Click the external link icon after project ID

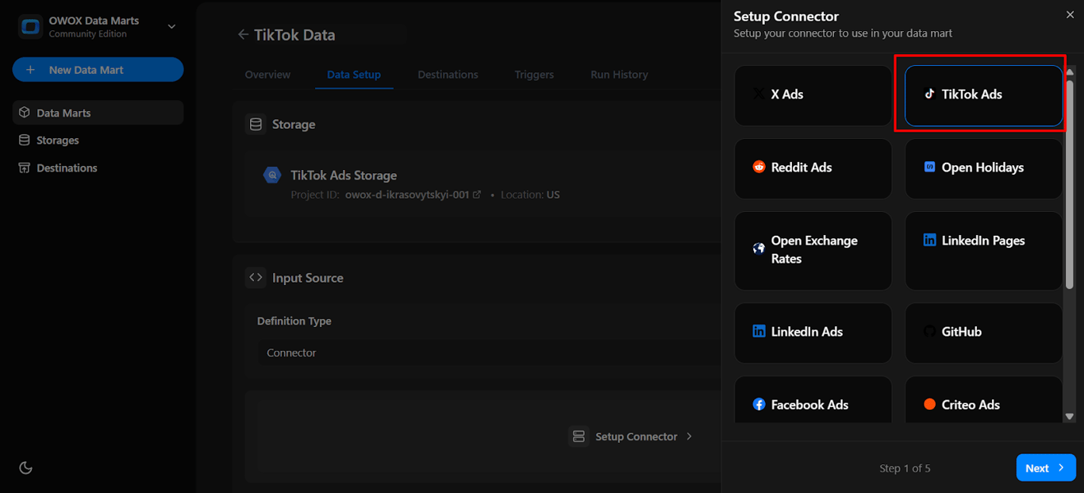(477, 195)
